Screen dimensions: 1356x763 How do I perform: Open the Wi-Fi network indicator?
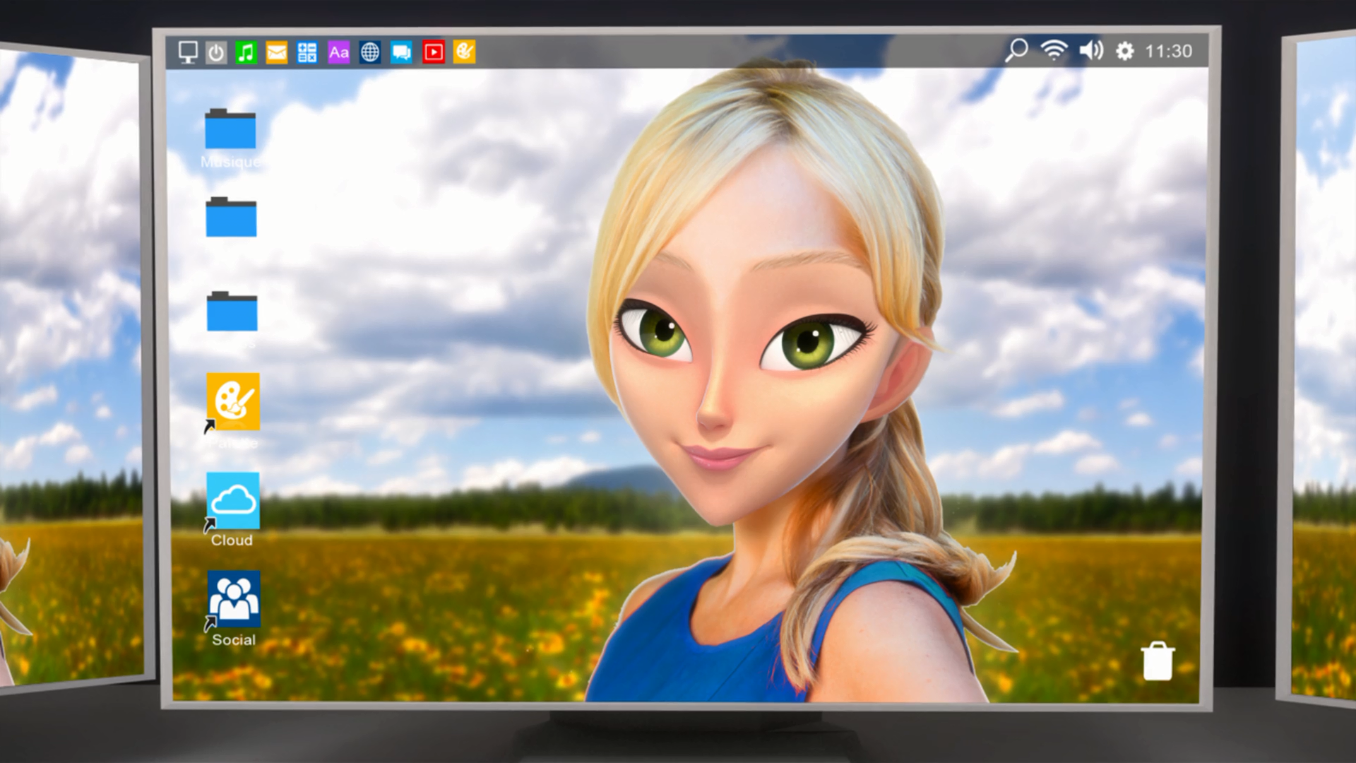pos(1054,51)
